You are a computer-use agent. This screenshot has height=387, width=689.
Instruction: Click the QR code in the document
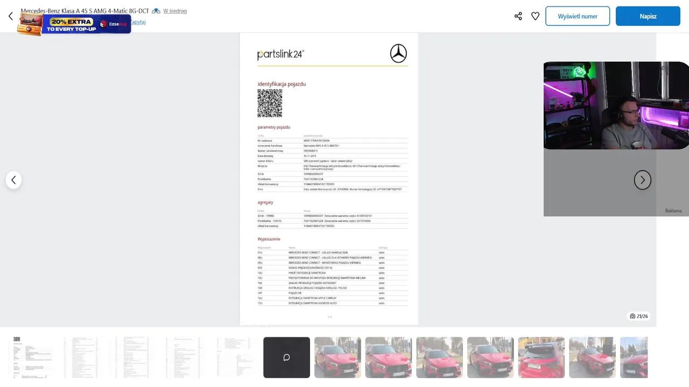pyautogui.click(x=270, y=103)
